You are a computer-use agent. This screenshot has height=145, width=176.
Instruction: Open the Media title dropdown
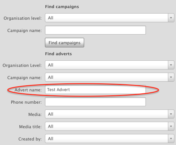tap(110, 126)
